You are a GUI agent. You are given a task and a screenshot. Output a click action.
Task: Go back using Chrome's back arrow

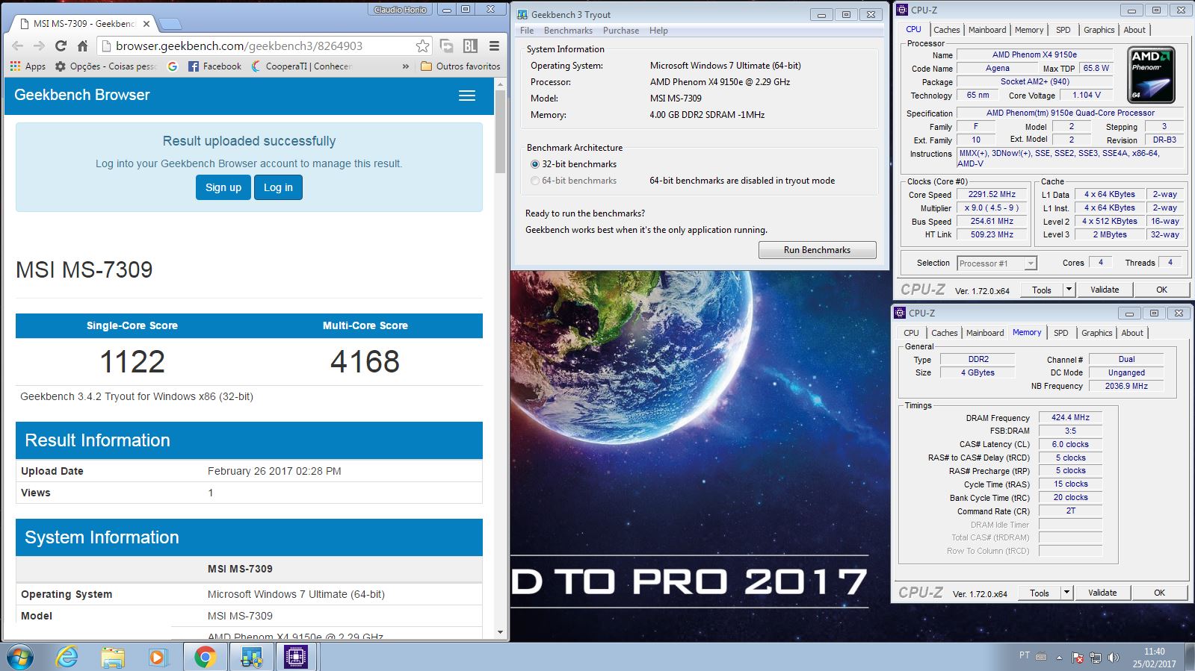tap(17, 46)
